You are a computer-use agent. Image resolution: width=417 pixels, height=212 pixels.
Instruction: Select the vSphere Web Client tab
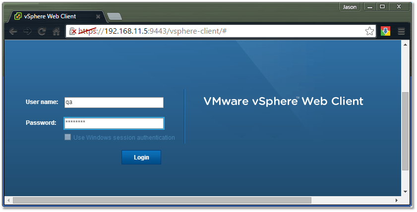click(57, 16)
